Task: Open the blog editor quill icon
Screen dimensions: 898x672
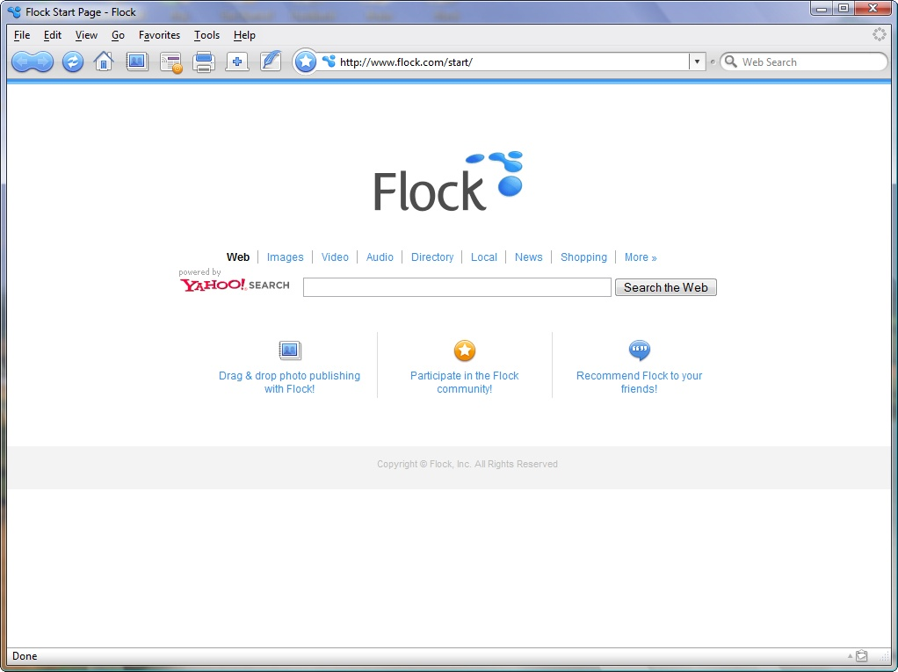Action: (271, 61)
